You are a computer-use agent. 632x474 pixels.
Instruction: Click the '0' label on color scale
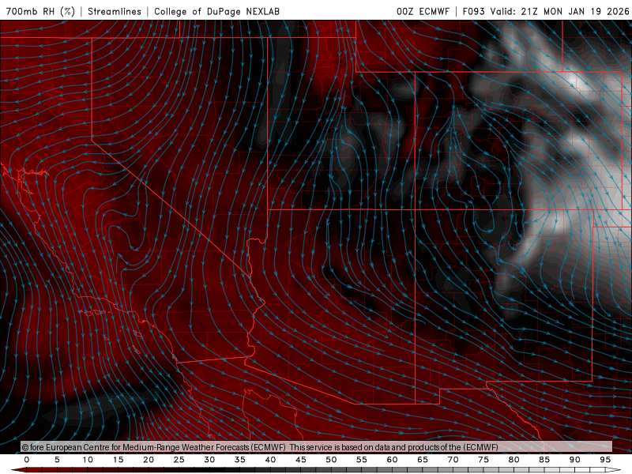pos(27,460)
